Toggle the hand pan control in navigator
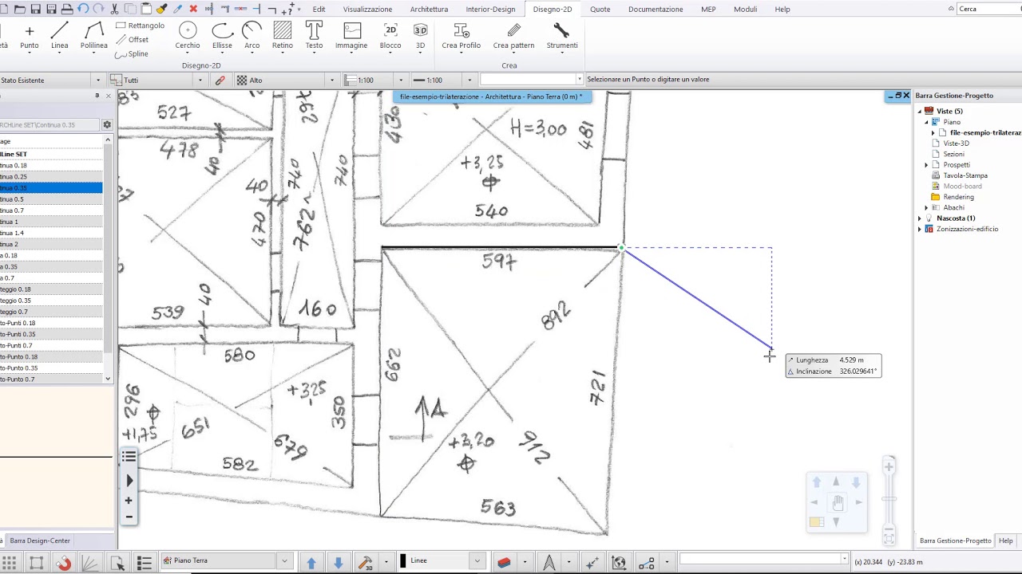This screenshot has width=1022, height=574. coord(837,502)
